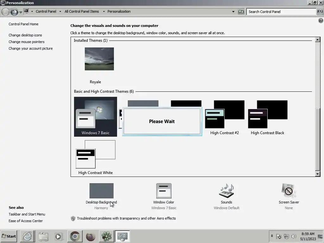
Task: Select Control Panel in the breadcrumb
Action: click(46, 11)
